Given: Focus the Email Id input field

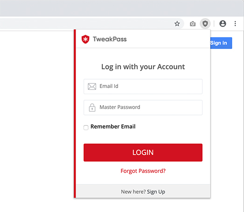Looking at the screenshot, I should (143, 86).
